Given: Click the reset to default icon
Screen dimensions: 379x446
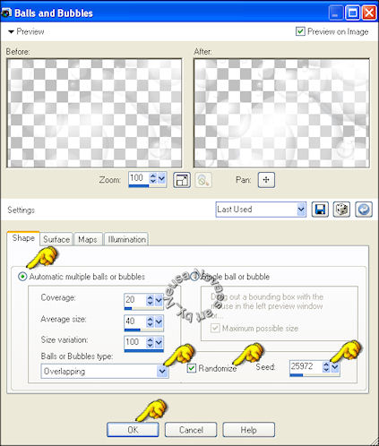Looking at the screenshot, I should click(x=364, y=210).
